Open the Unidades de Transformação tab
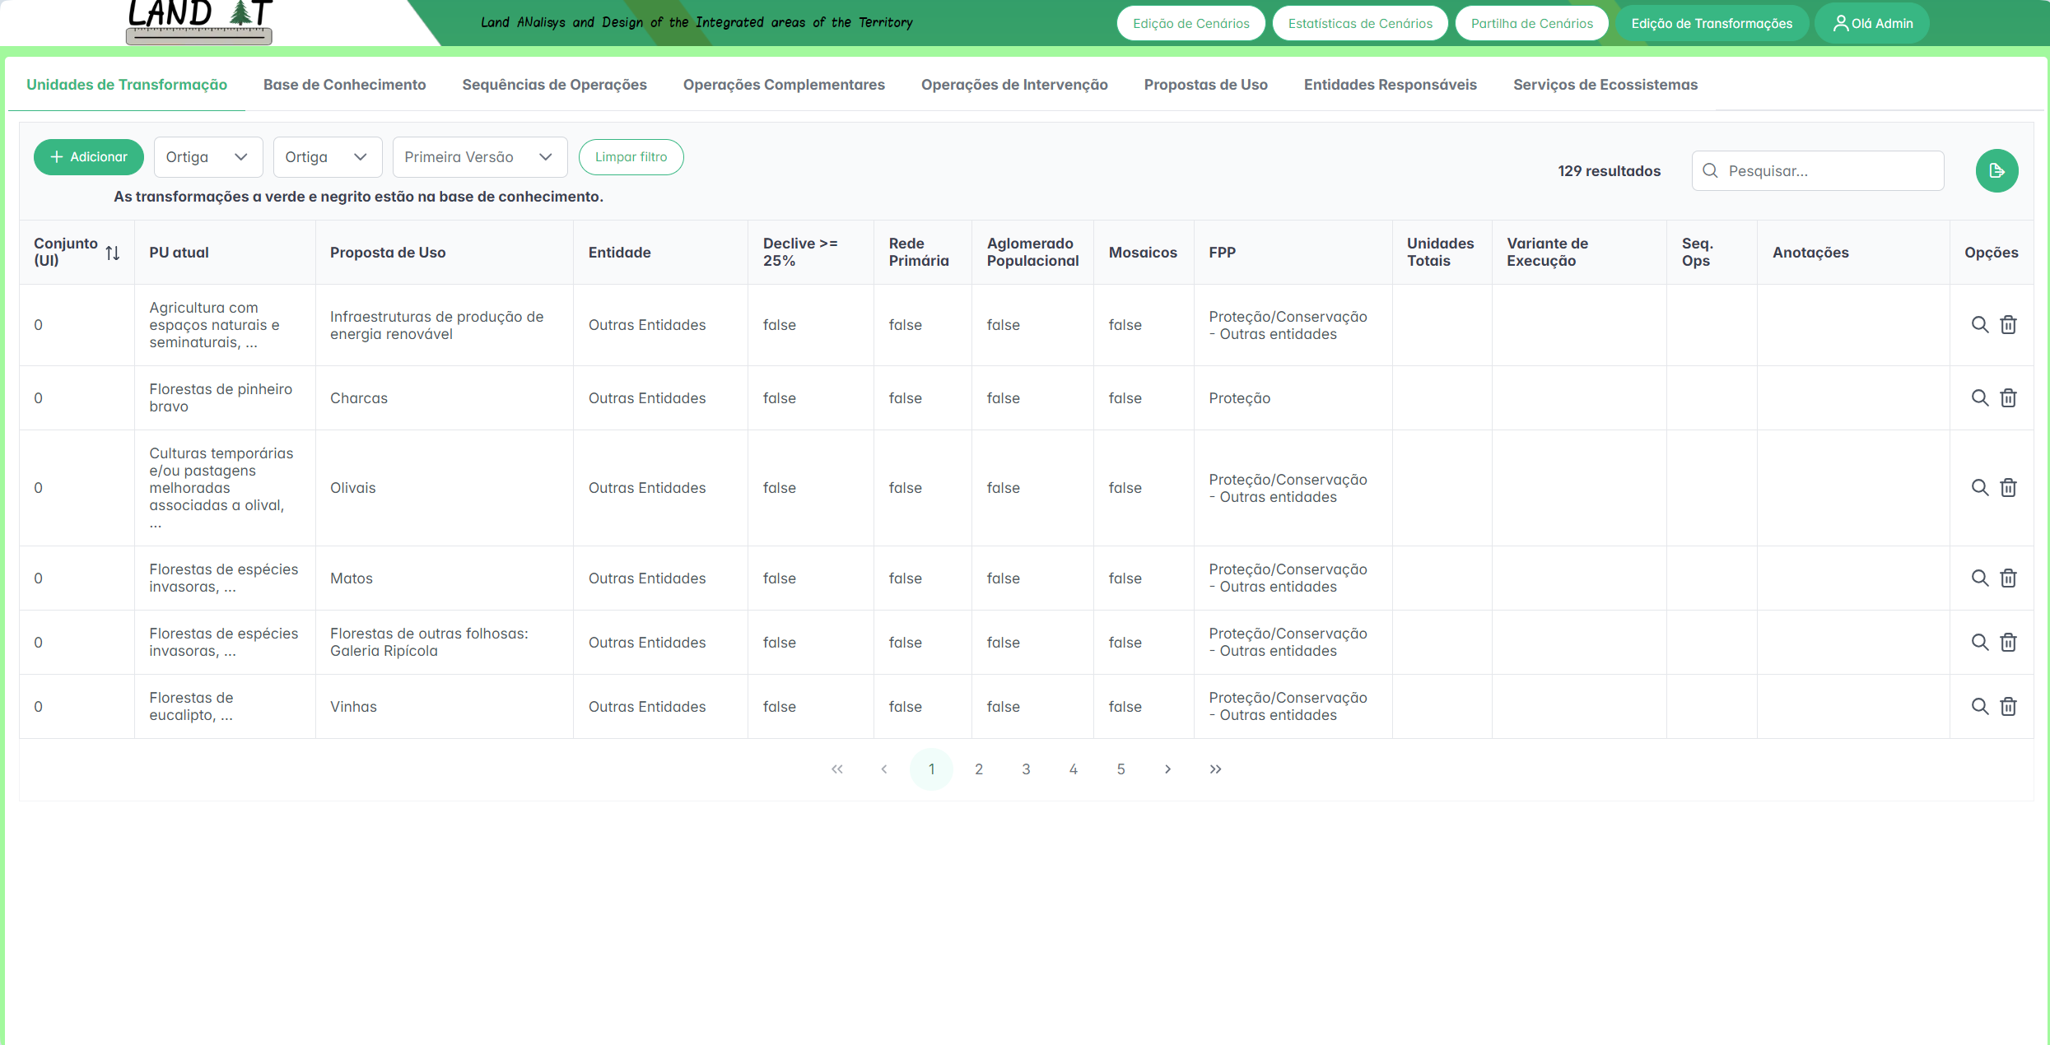This screenshot has width=2050, height=1045. pyautogui.click(x=127, y=85)
